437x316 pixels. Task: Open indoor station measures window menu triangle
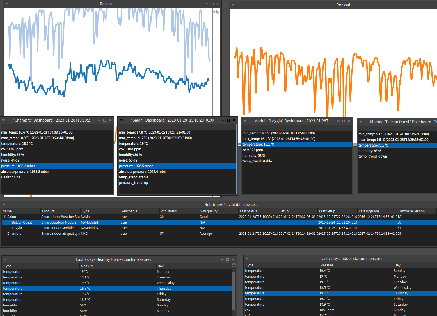click(247, 259)
